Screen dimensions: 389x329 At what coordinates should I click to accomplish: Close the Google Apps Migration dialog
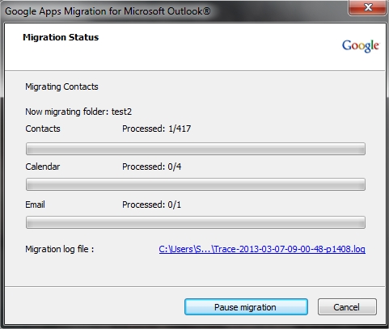pyautogui.click(x=368, y=7)
